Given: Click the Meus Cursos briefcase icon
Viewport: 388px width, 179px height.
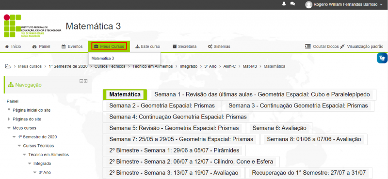Looking at the screenshot, I should (96, 46).
